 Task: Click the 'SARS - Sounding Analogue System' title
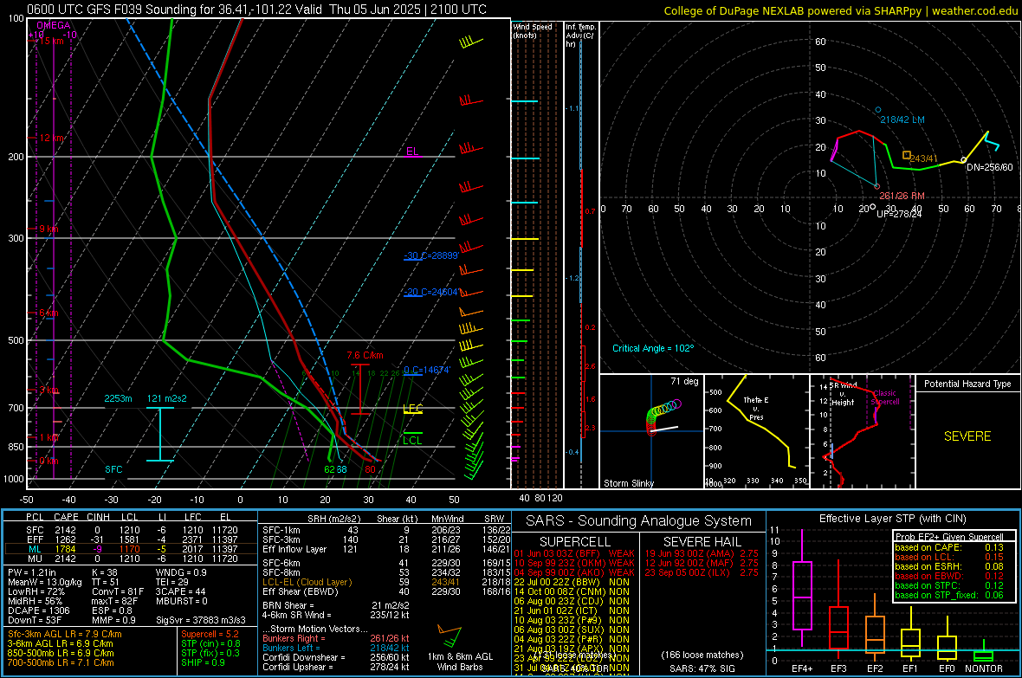(x=639, y=521)
